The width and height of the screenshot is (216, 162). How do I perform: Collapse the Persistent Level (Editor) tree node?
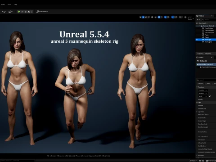pos(200,26)
